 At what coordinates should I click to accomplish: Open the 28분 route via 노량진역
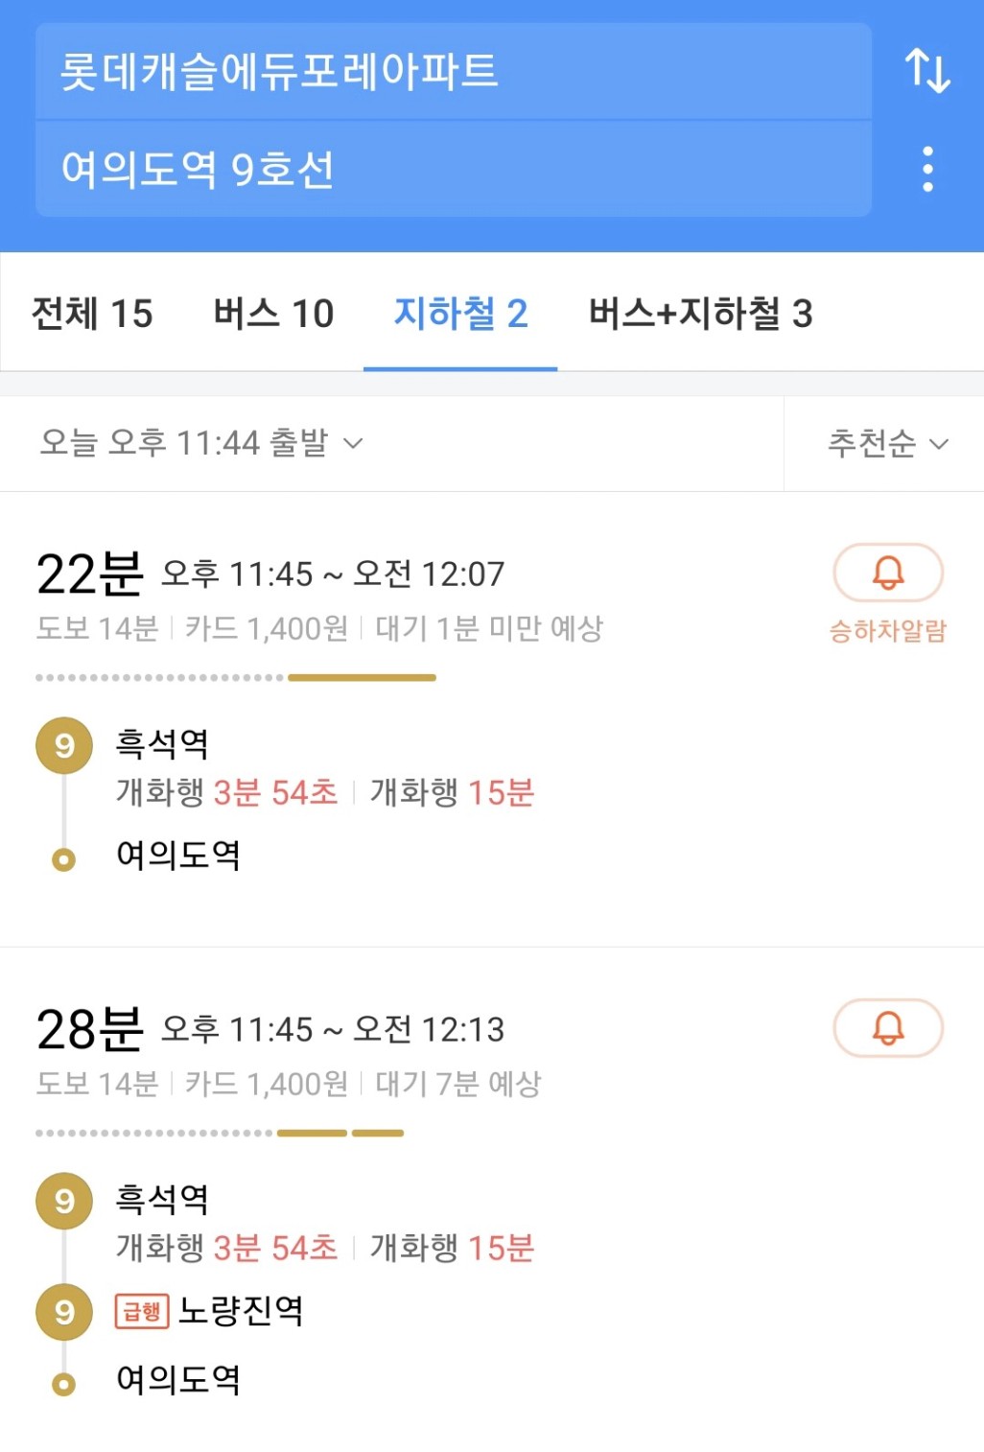click(x=492, y=1200)
